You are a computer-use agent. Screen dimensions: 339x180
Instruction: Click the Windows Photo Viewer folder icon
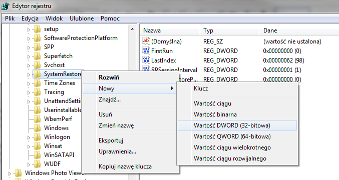pos(19,173)
